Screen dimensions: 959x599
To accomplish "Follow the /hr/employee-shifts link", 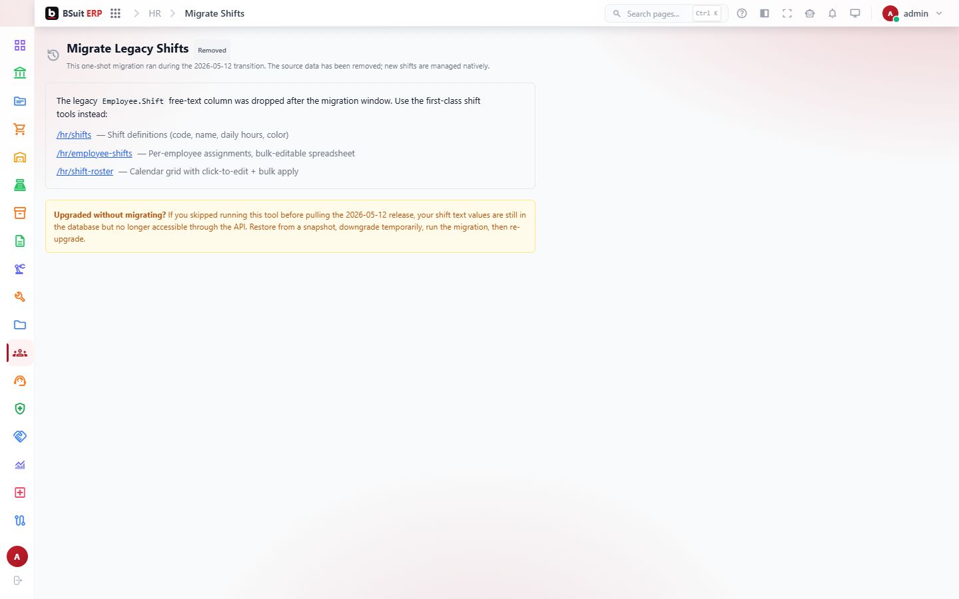I will tap(95, 153).
